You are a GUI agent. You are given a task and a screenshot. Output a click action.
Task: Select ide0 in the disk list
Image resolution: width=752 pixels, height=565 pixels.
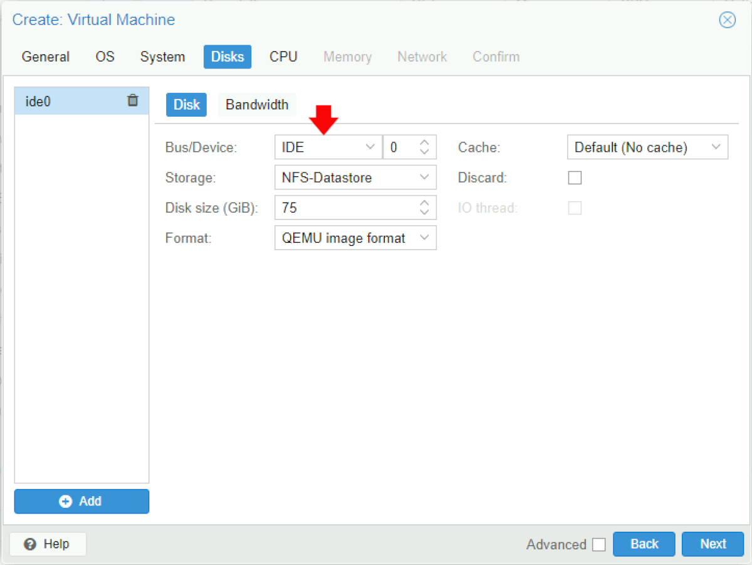(x=69, y=101)
